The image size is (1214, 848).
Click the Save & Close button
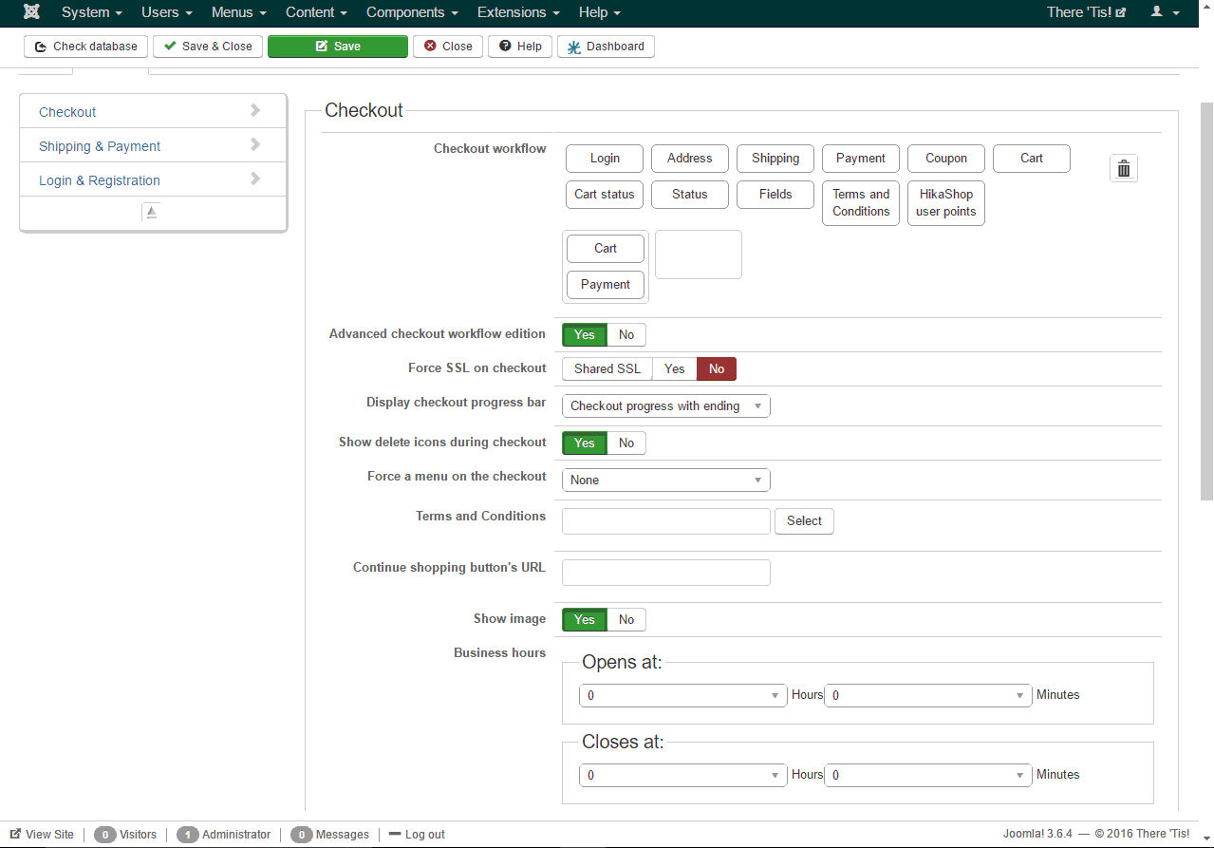[208, 47]
